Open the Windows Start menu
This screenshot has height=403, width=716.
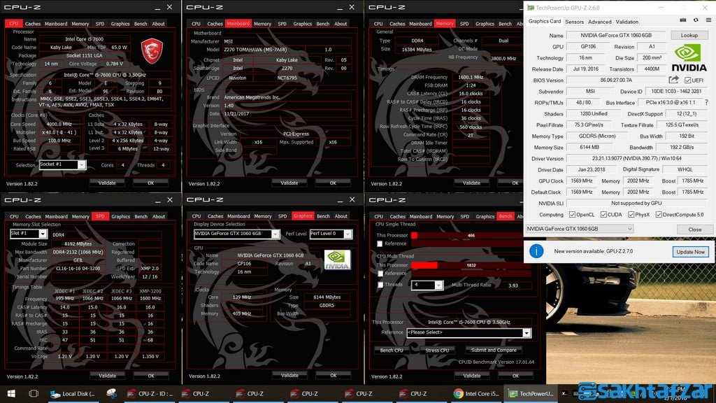point(11,393)
